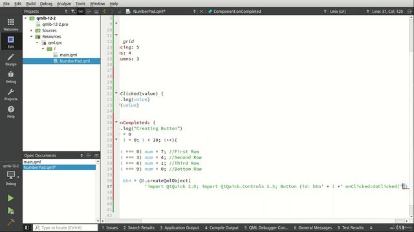Synchronize project tree with editor link icon
The image size is (414, 232).
coord(81,12)
